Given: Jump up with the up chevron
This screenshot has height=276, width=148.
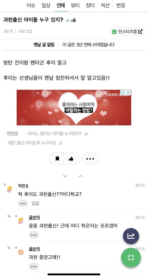Looking at the screenshot, I should [x=80, y=176].
